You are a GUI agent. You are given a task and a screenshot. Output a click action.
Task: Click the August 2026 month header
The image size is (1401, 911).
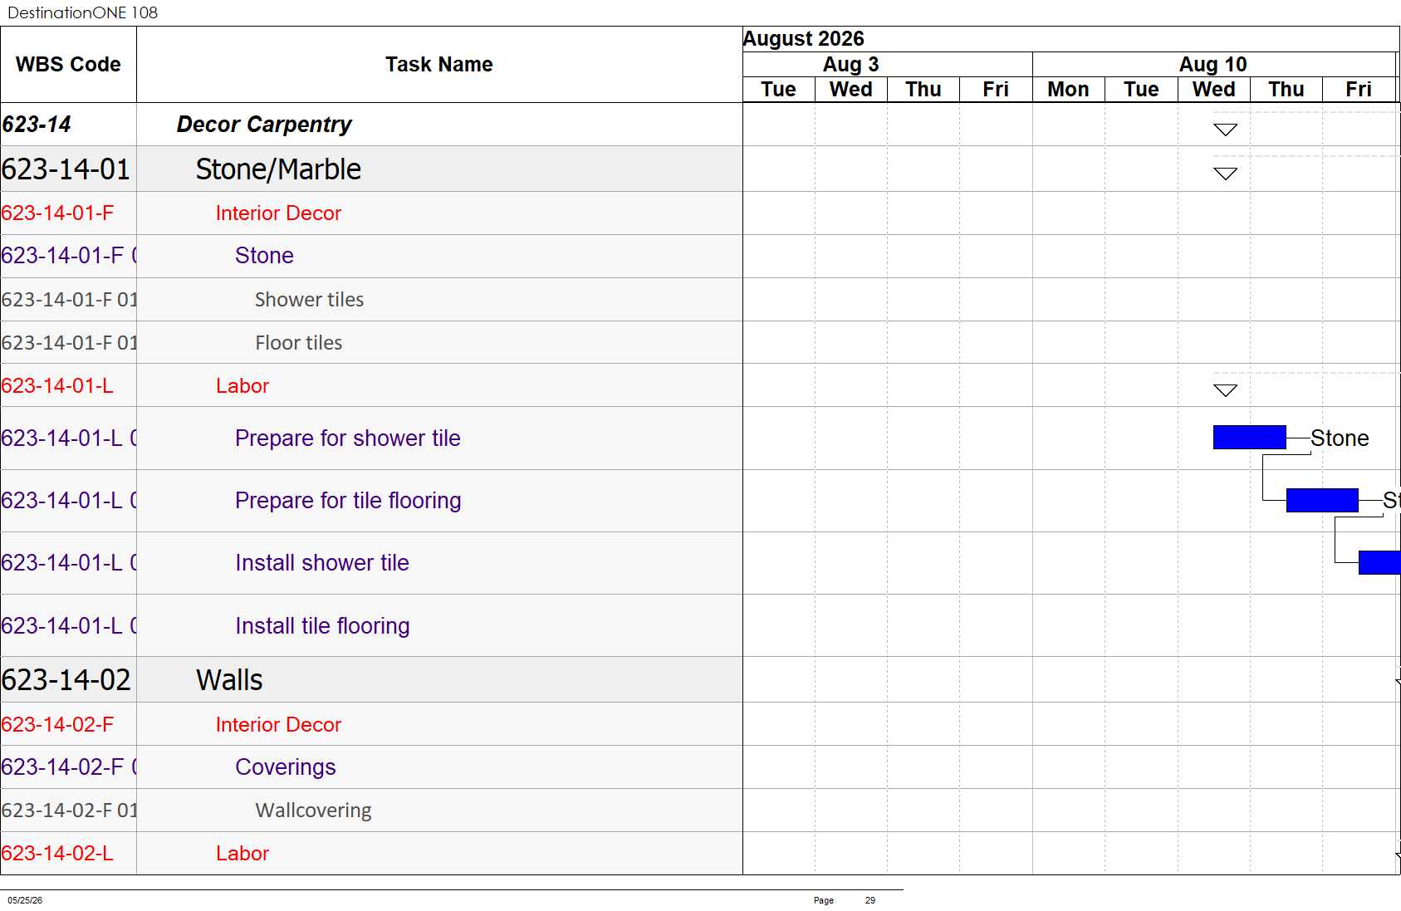pos(803,39)
